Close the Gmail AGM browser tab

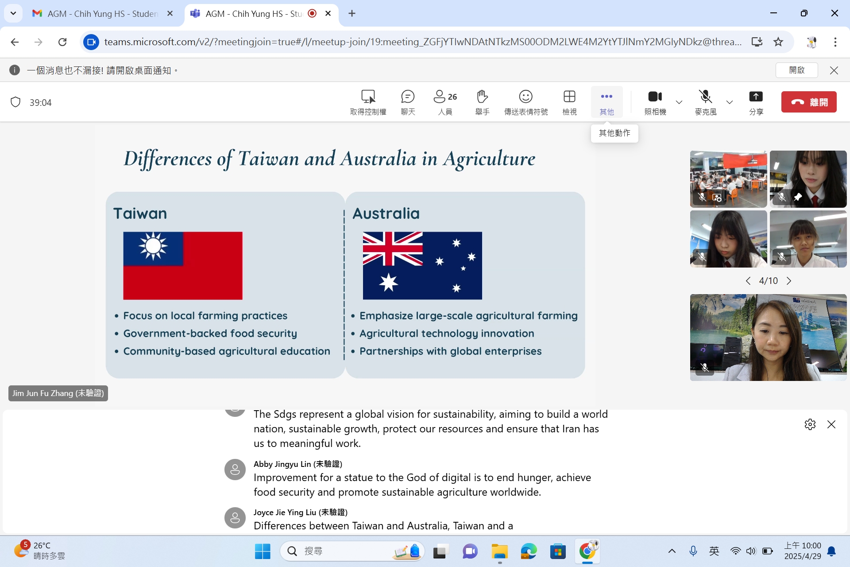pyautogui.click(x=170, y=14)
